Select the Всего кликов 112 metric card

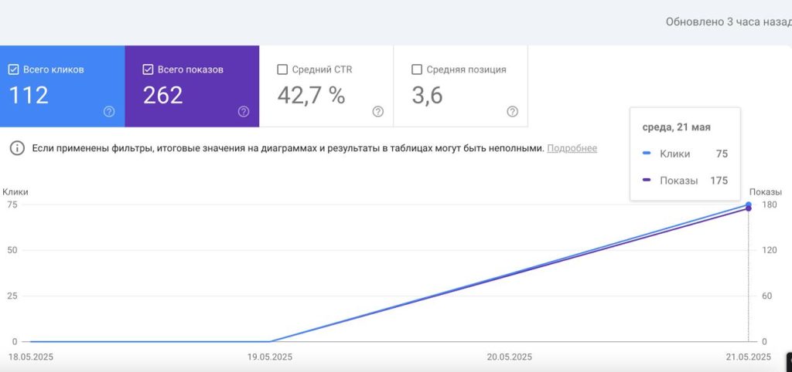63,86
